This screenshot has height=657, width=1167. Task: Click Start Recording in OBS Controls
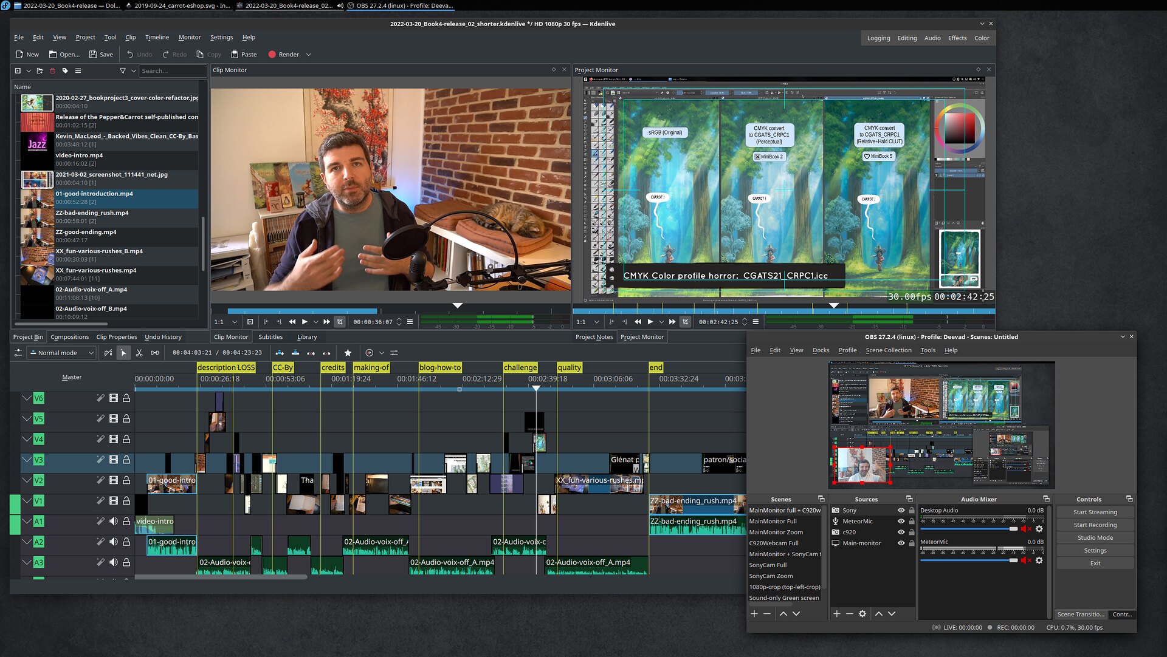tap(1095, 525)
